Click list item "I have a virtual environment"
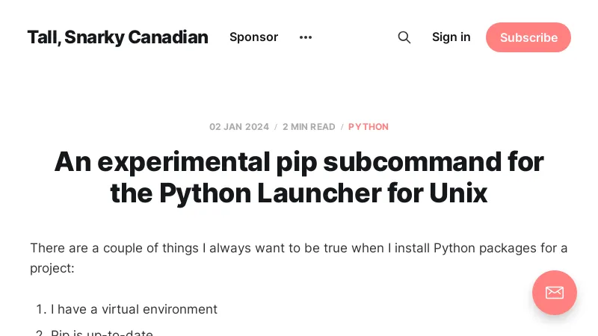 click(134, 309)
